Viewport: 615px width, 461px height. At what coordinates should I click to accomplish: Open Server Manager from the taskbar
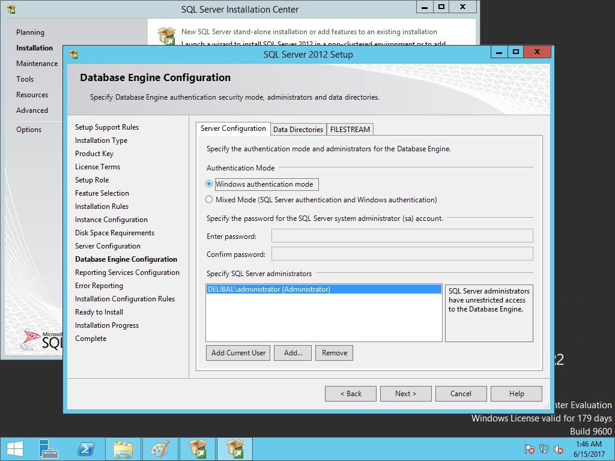point(49,449)
